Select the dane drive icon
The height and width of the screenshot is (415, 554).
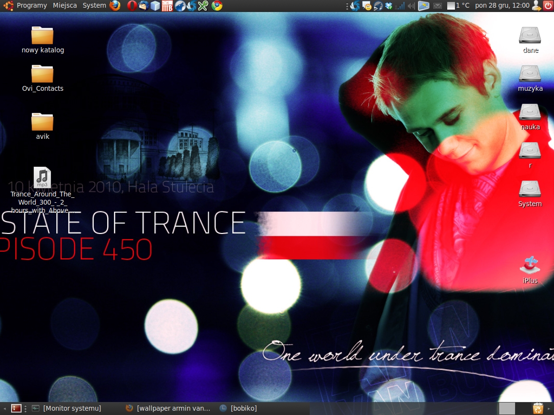coord(530,40)
